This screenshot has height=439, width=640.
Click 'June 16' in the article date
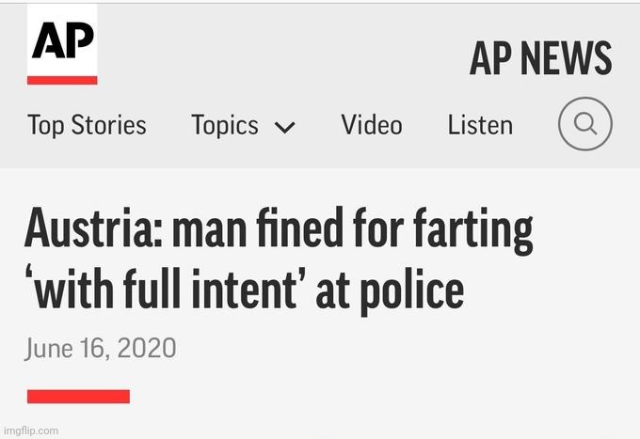[66, 348]
